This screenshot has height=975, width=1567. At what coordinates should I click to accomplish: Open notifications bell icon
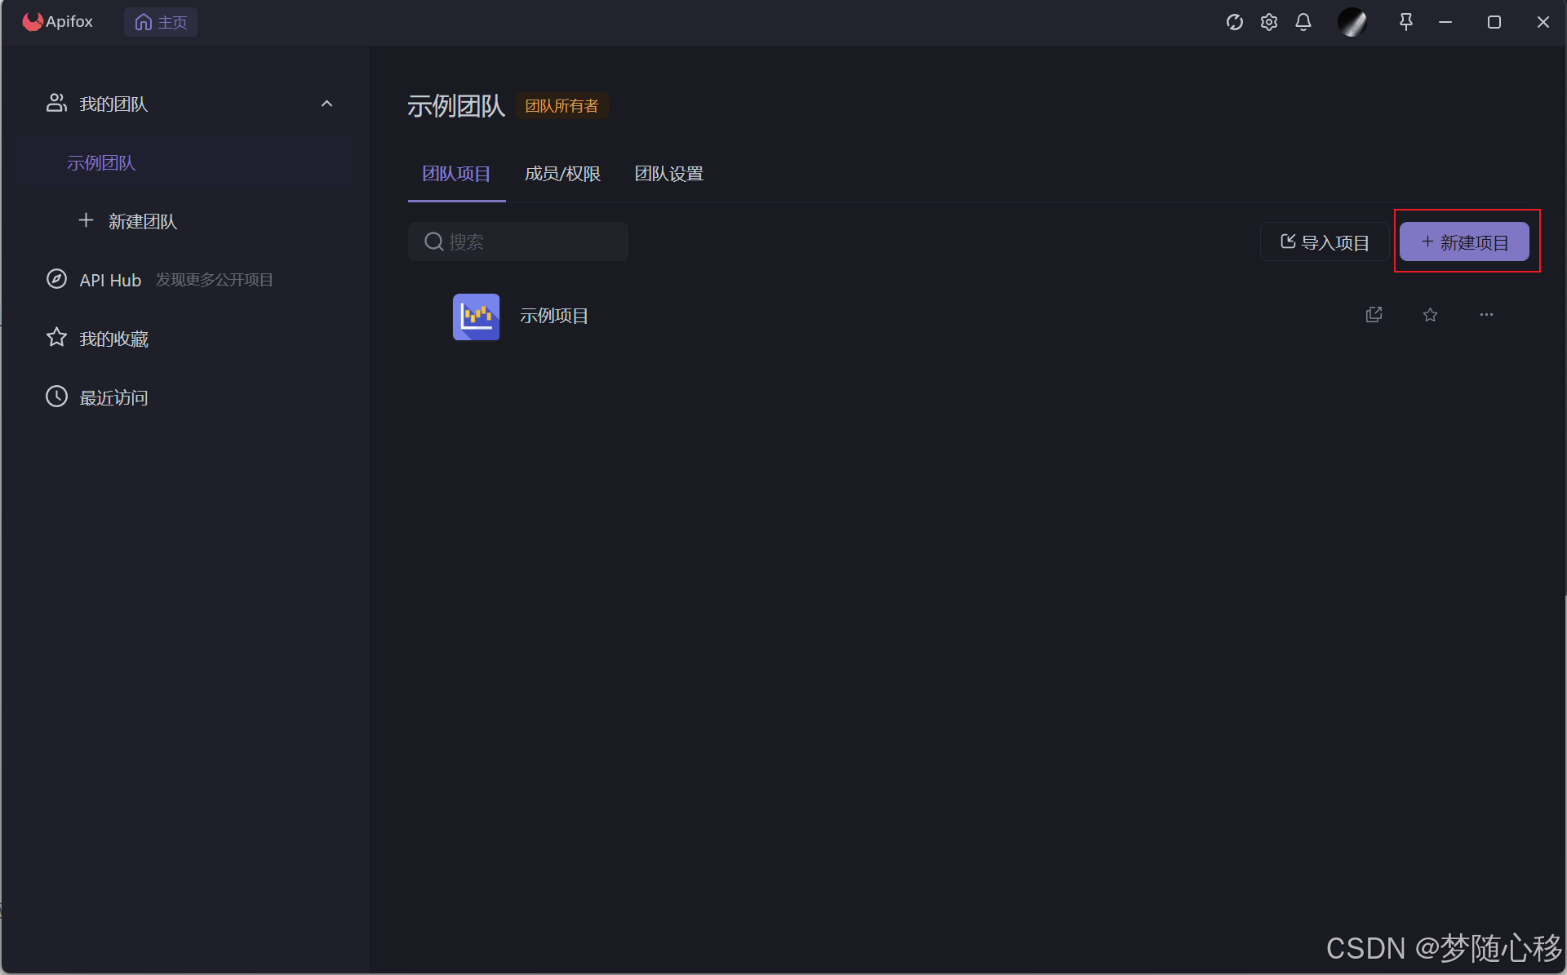(x=1303, y=22)
